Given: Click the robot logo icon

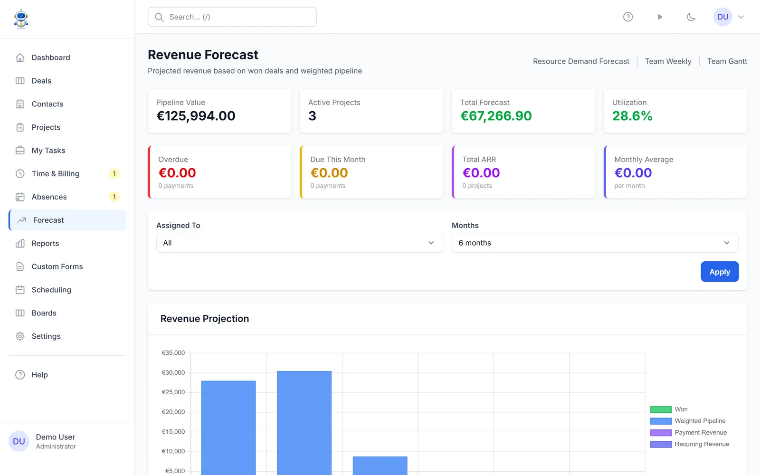Looking at the screenshot, I should (x=21, y=19).
